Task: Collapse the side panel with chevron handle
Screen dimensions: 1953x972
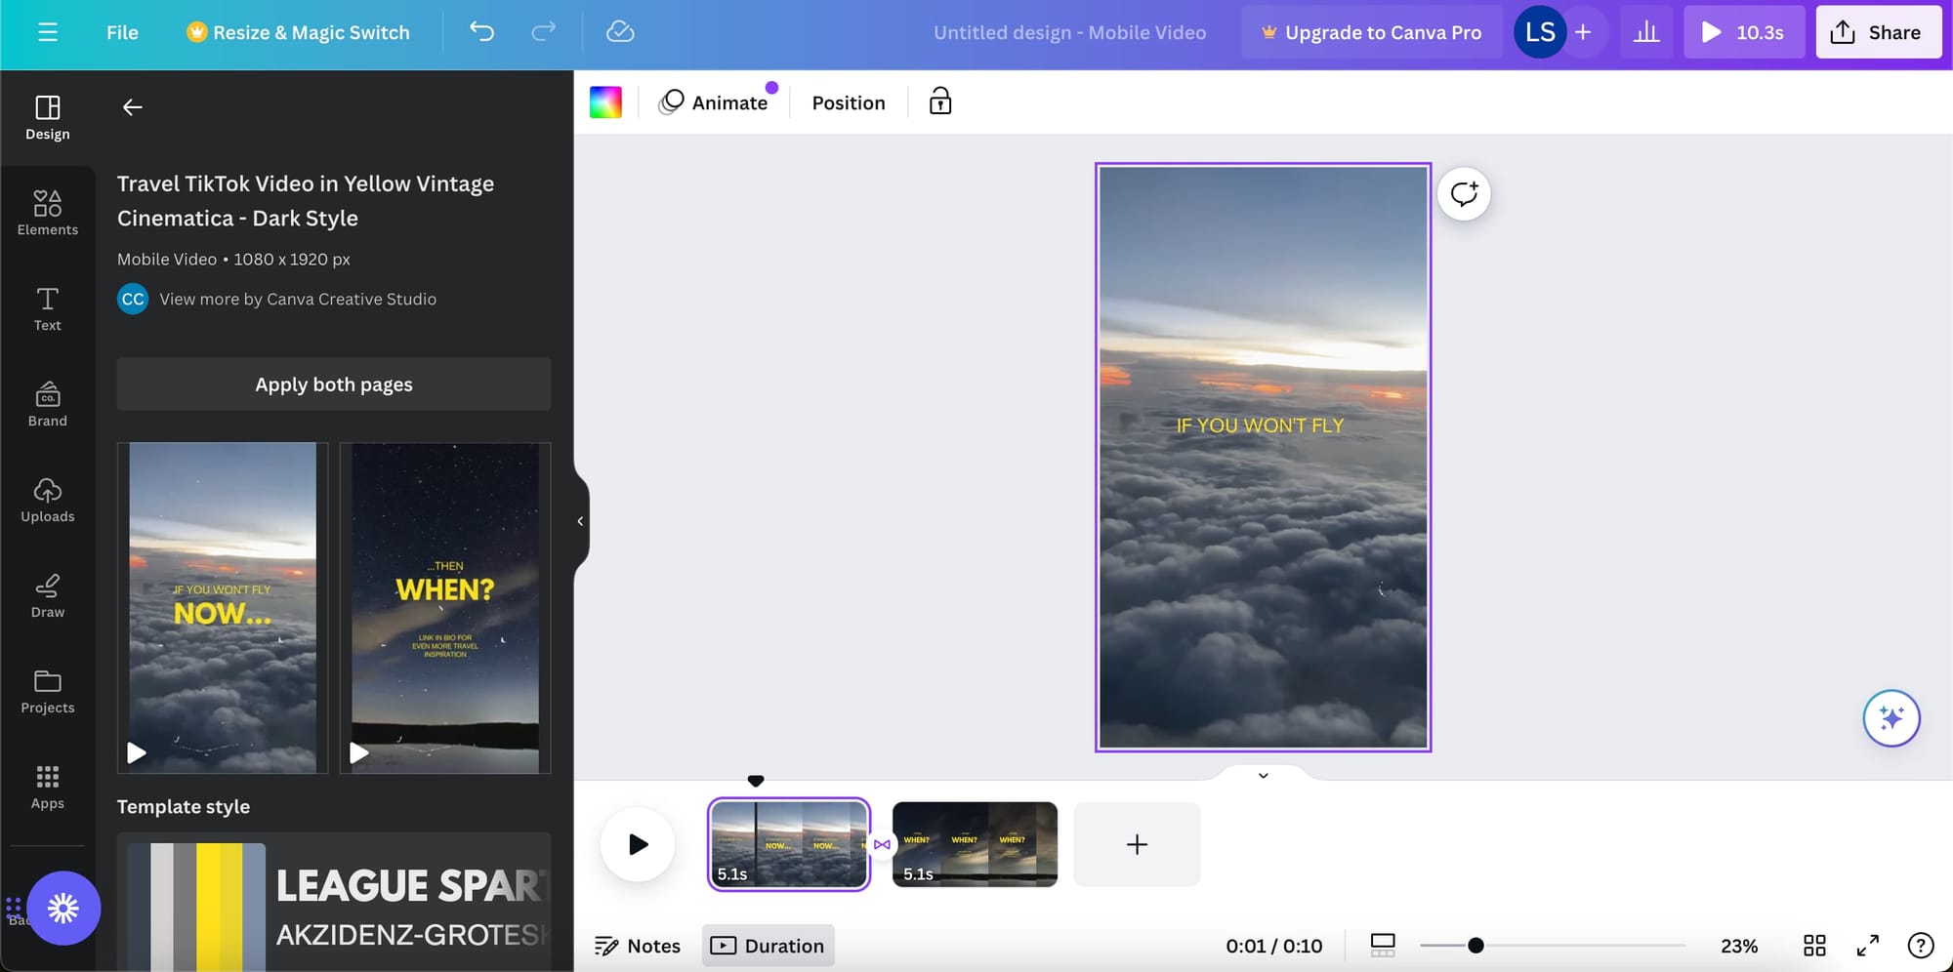Action: tap(580, 521)
